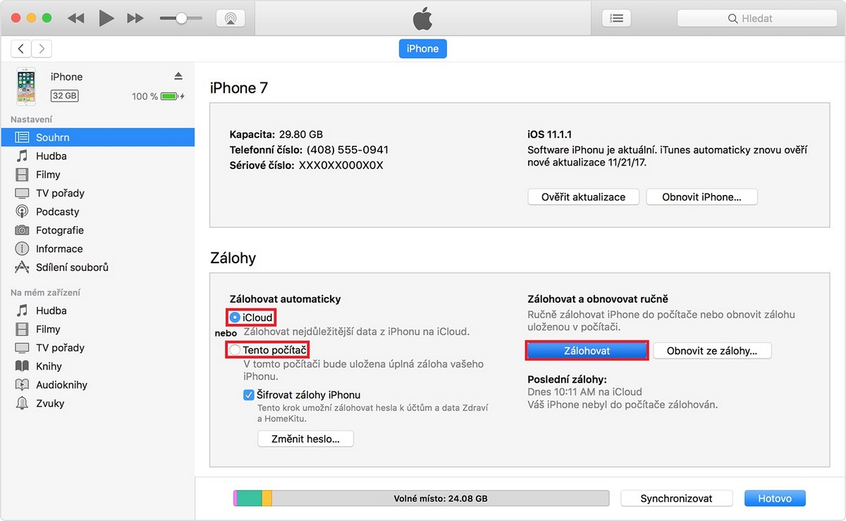Click the Změnit heslo... button
This screenshot has height=521, width=846.
pos(305,439)
